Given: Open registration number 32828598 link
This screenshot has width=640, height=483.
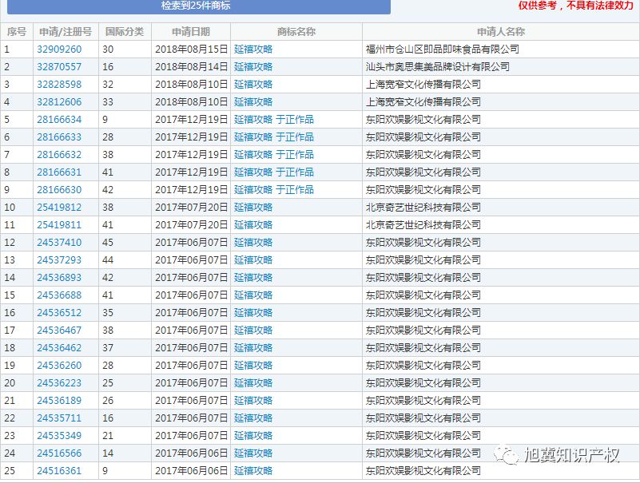Looking at the screenshot, I should pyautogui.click(x=59, y=85).
